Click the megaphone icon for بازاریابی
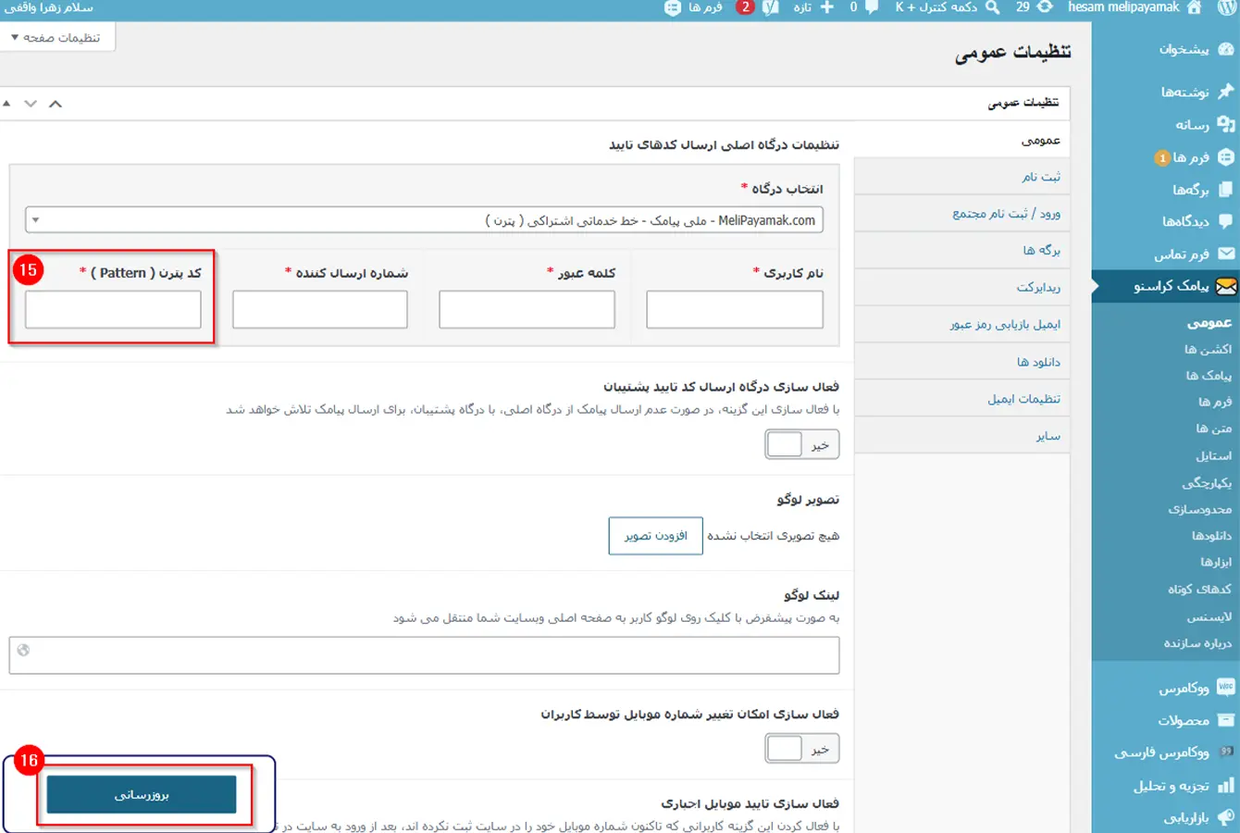The height and width of the screenshot is (833, 1240). point(1226,817)
